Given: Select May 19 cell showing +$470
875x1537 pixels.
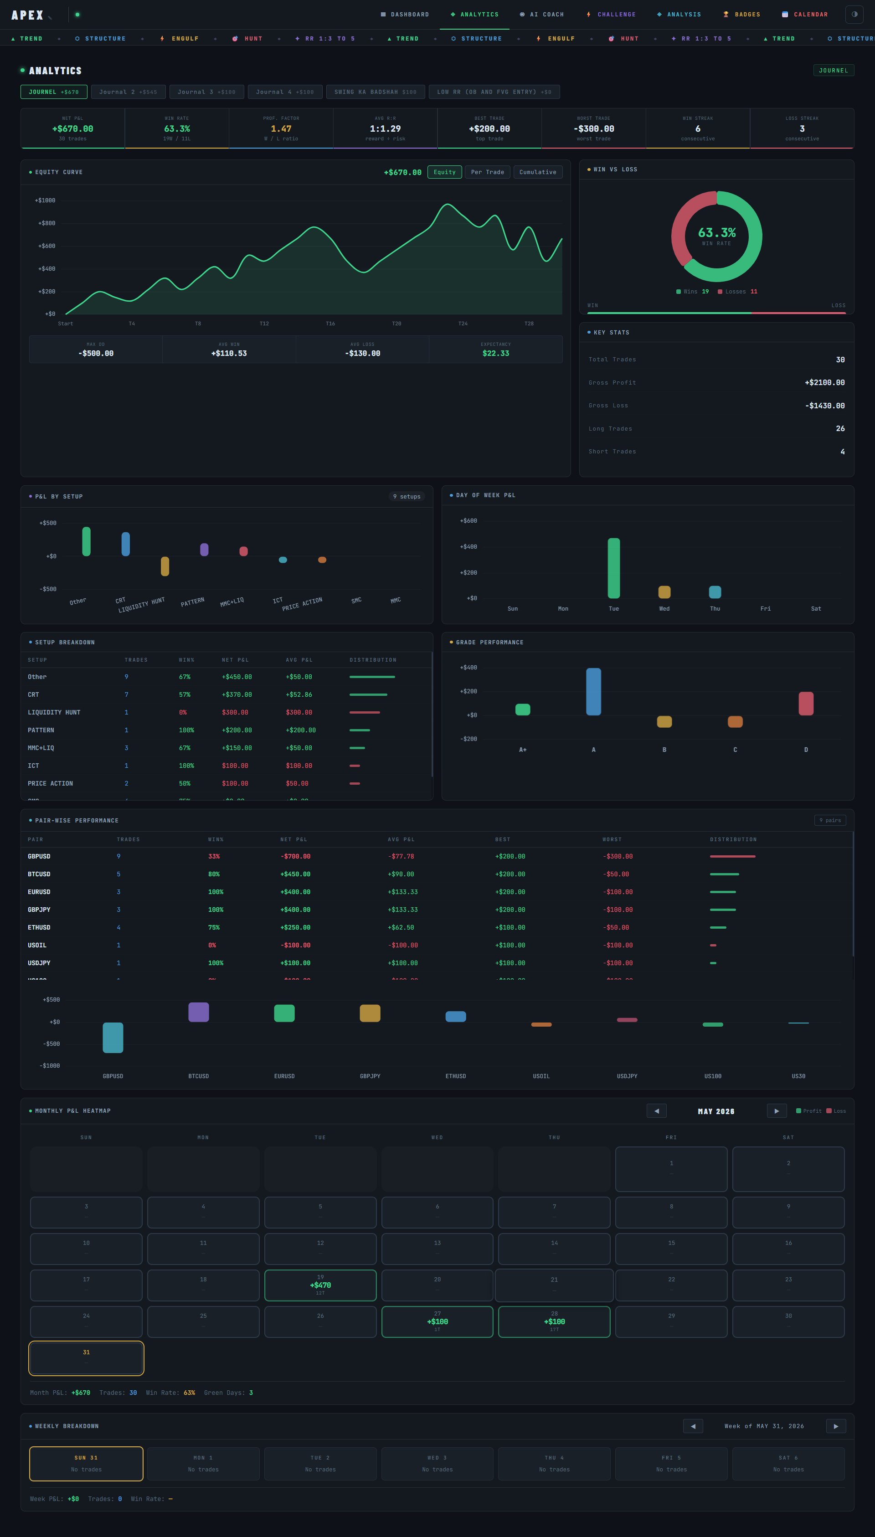Looking at the screenshot, I should (x=320, y=1285).
